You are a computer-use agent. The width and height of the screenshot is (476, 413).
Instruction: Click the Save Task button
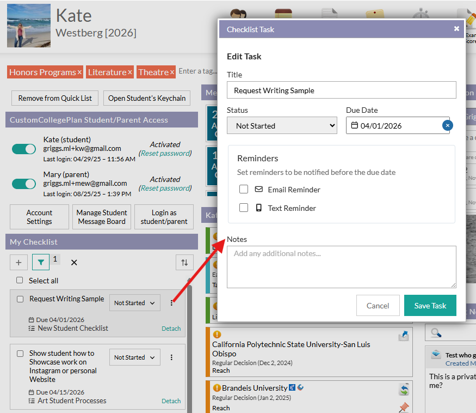tap(430, 306)
